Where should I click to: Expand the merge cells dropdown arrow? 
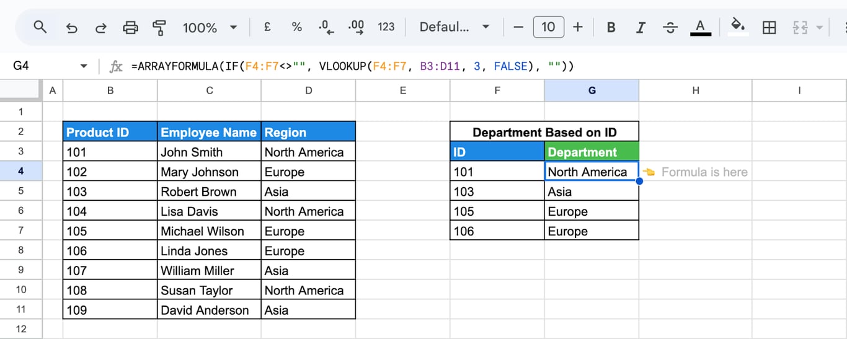[820, 27]
